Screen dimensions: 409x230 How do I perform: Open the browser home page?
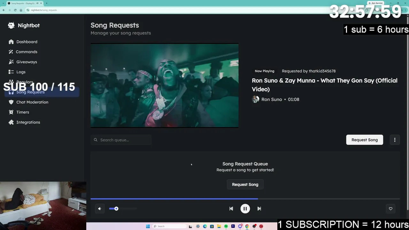[21, 10]
